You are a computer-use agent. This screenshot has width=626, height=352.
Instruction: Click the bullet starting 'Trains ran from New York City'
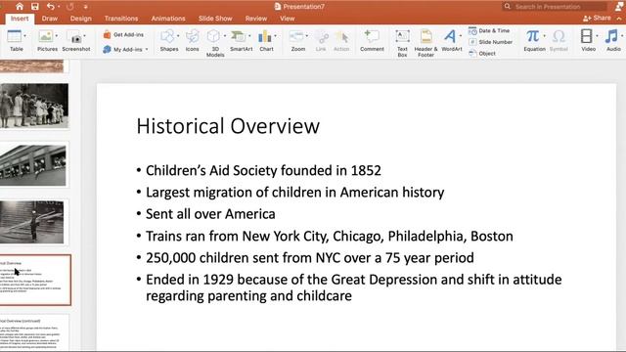tap(330, 237)
